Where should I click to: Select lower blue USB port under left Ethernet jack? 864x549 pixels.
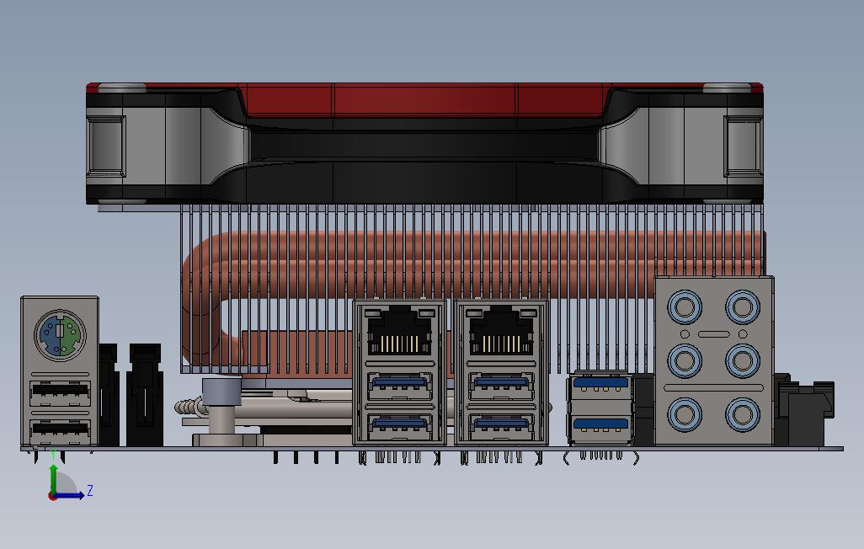[x=399, y=427]
